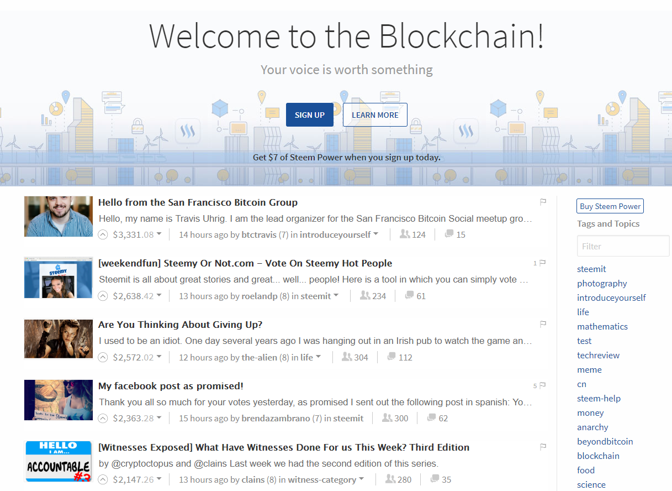Select the introduceyourself tag in sidebar
Viewport: 672px width, 491px height.
(611, 297)
